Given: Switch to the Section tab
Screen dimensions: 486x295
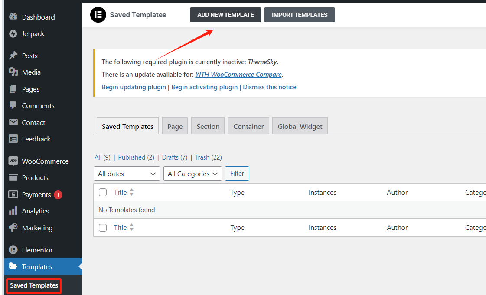Looking at the screenshot, I should click(x=208, y=126).
